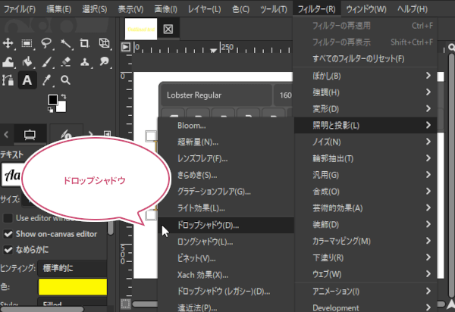Select the Crop tool
This screenshot has height=312, width=455.
pos(83,43)
